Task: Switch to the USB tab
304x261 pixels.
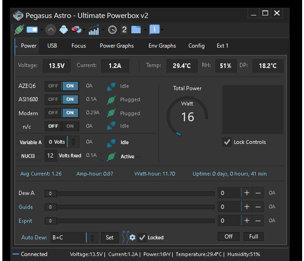Action: 52,46
